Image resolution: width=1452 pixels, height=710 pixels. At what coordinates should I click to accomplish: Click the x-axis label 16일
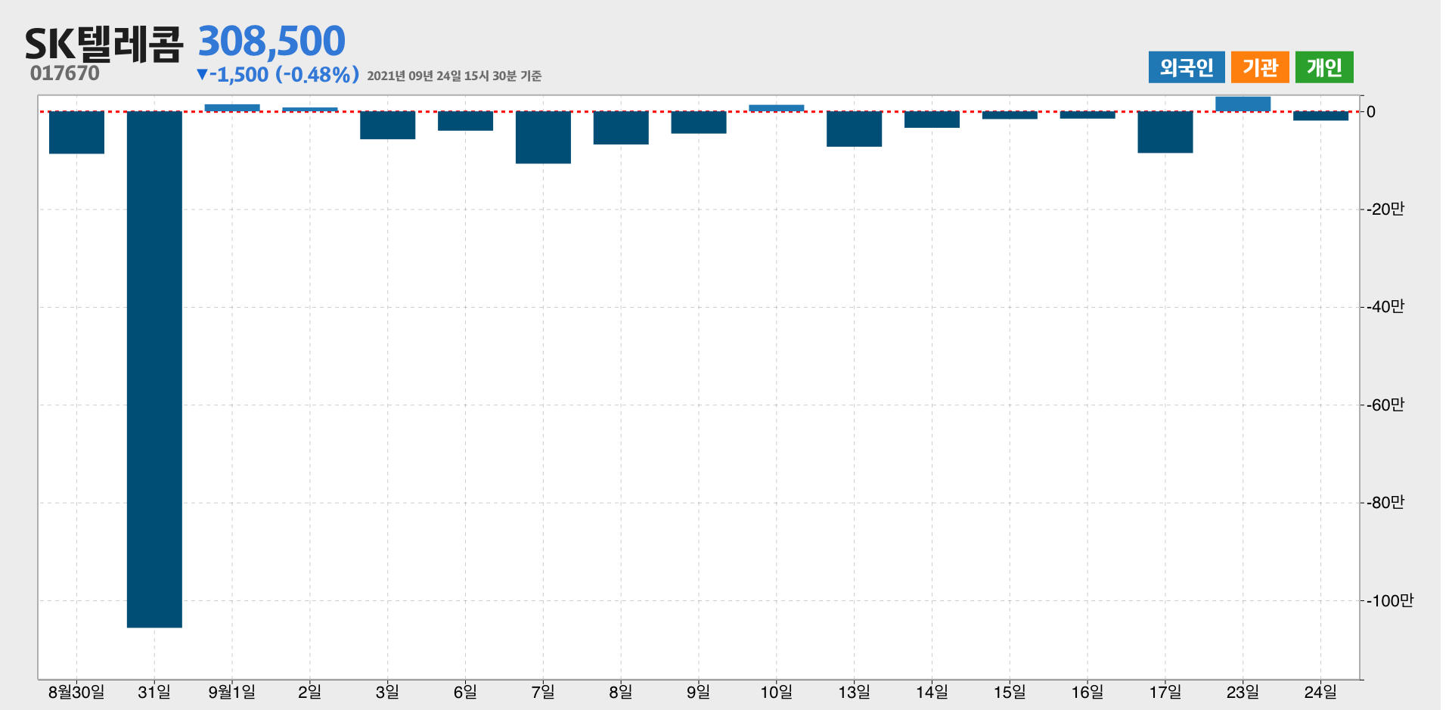(x=1087, y=692)
